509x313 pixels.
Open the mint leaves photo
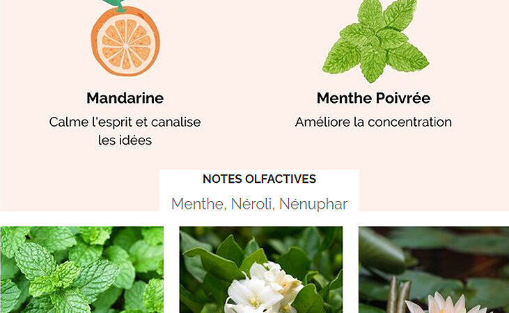[81, 270]
